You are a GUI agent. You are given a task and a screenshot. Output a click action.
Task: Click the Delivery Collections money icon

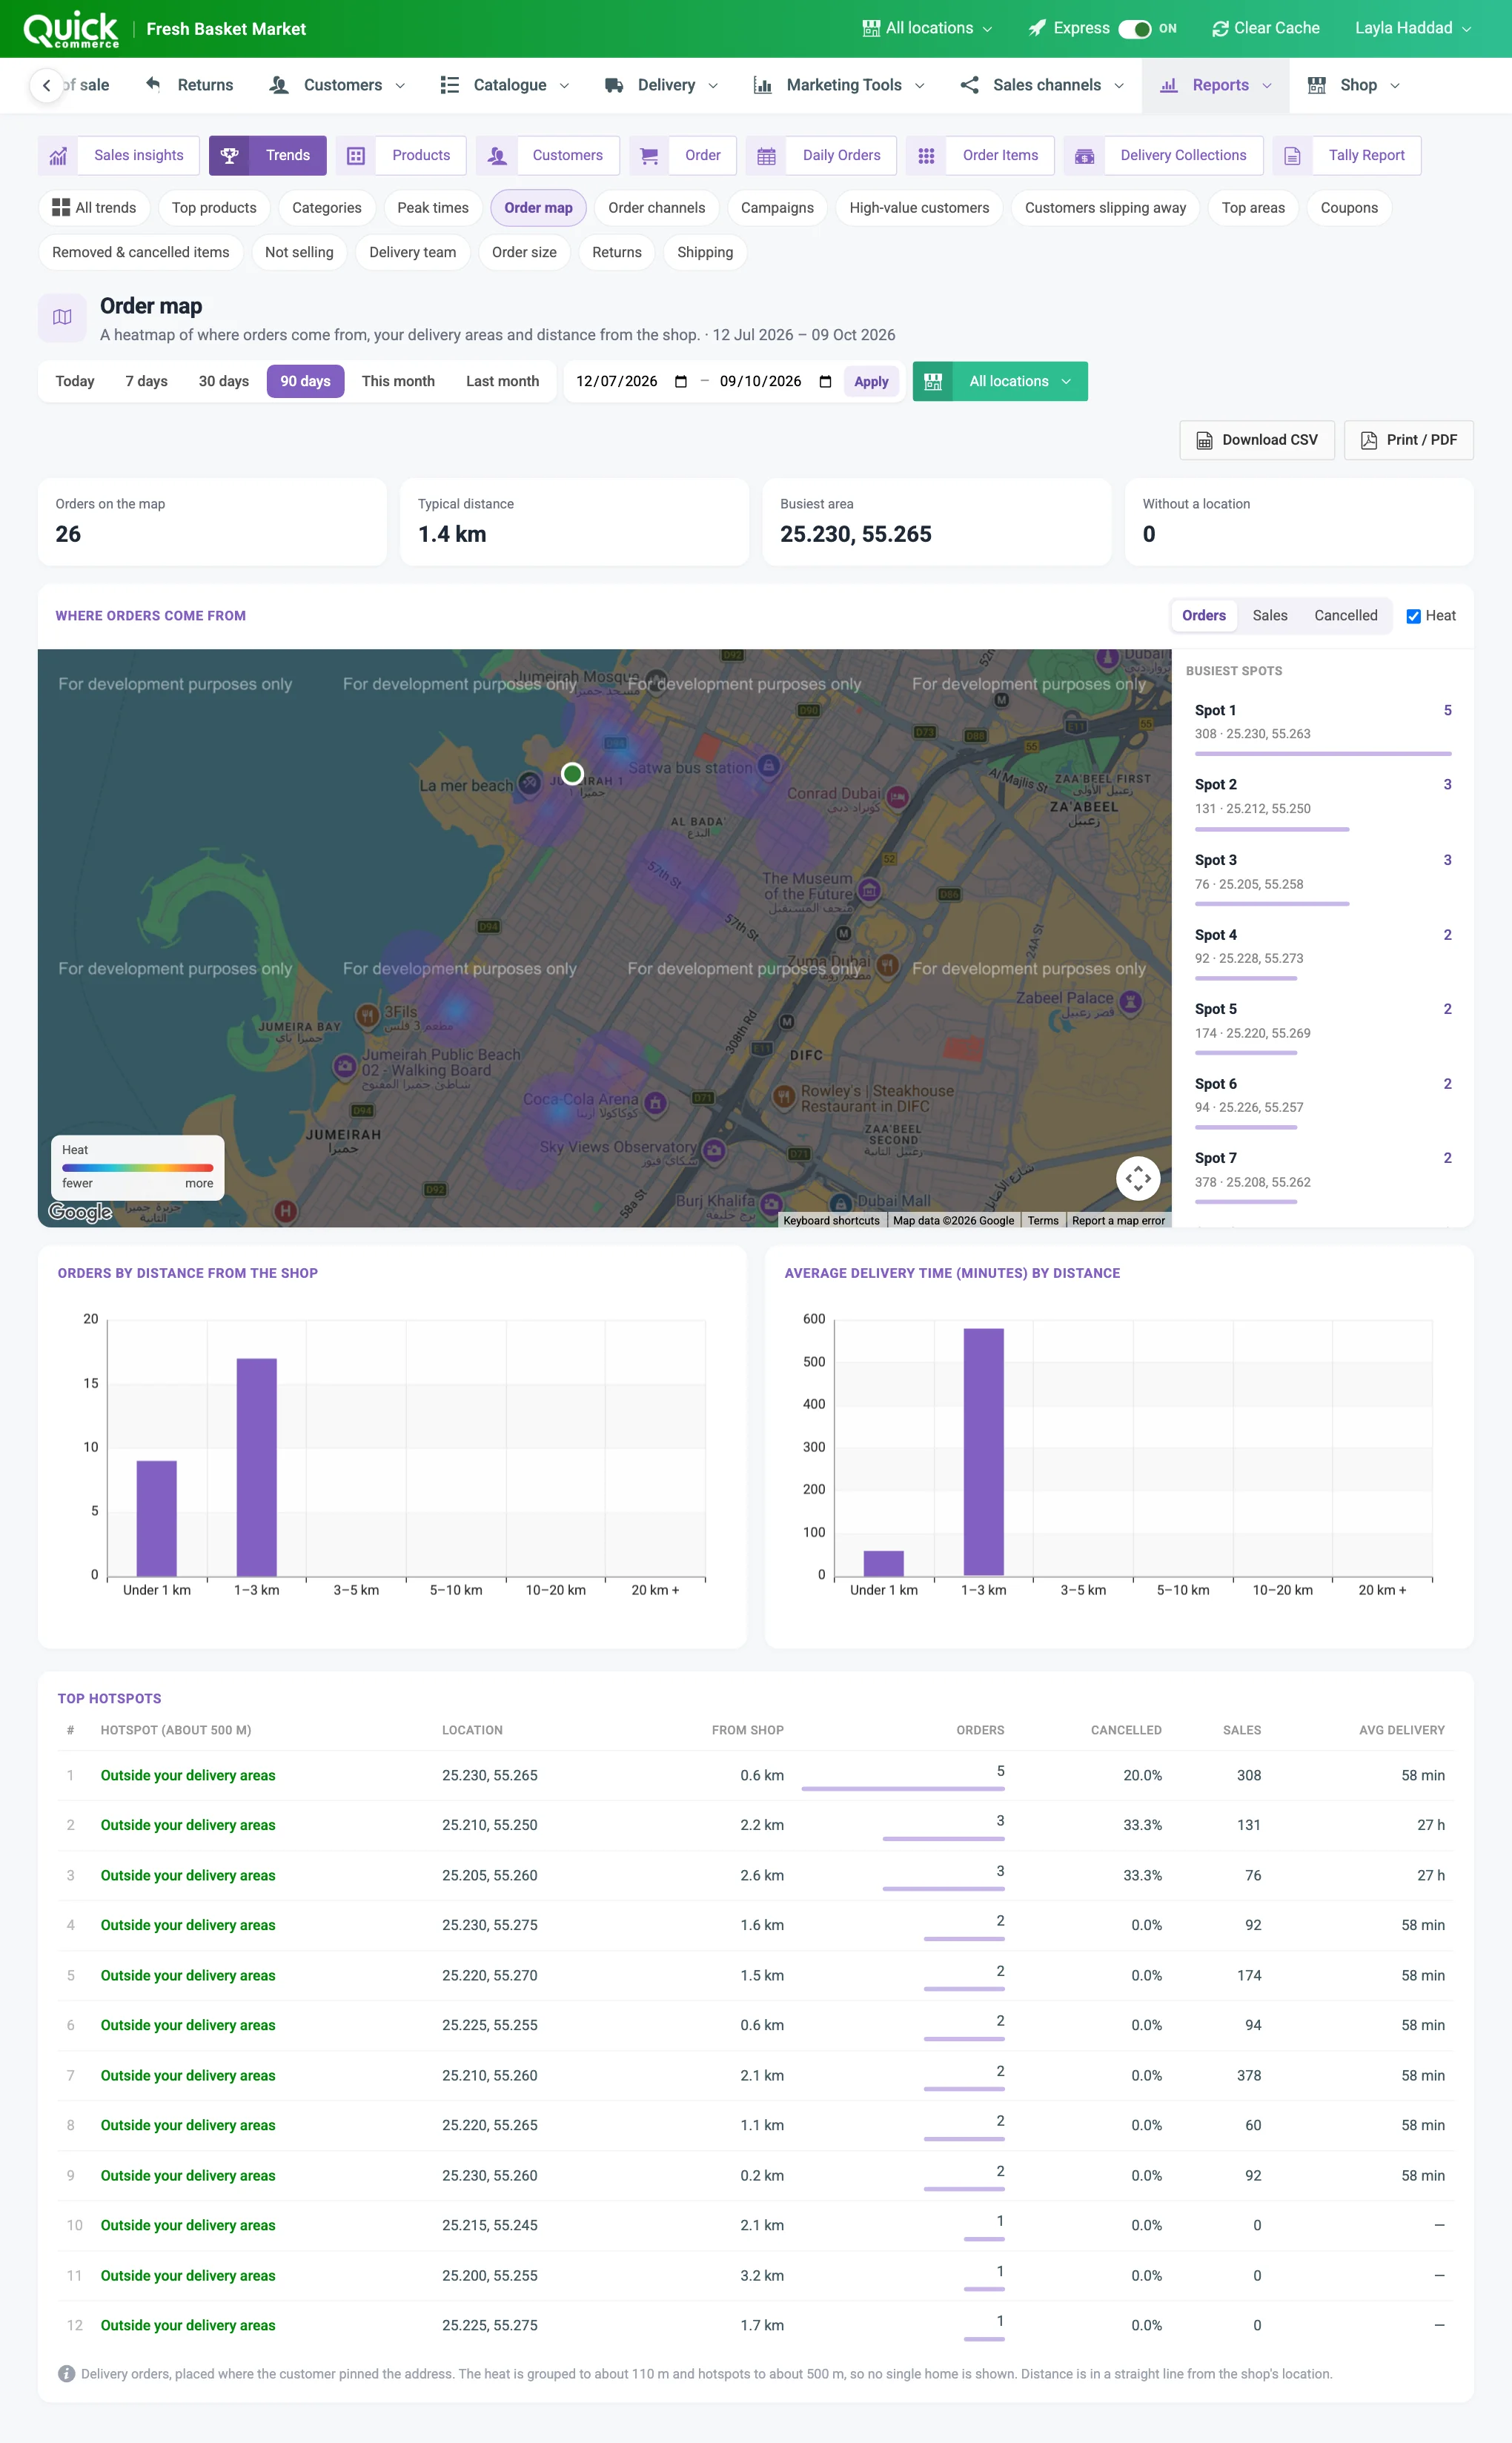[1084, 156]
